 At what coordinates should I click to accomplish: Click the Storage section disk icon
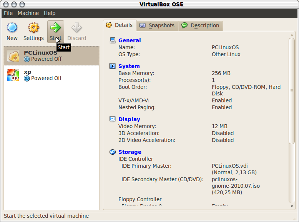pos(113,152)
